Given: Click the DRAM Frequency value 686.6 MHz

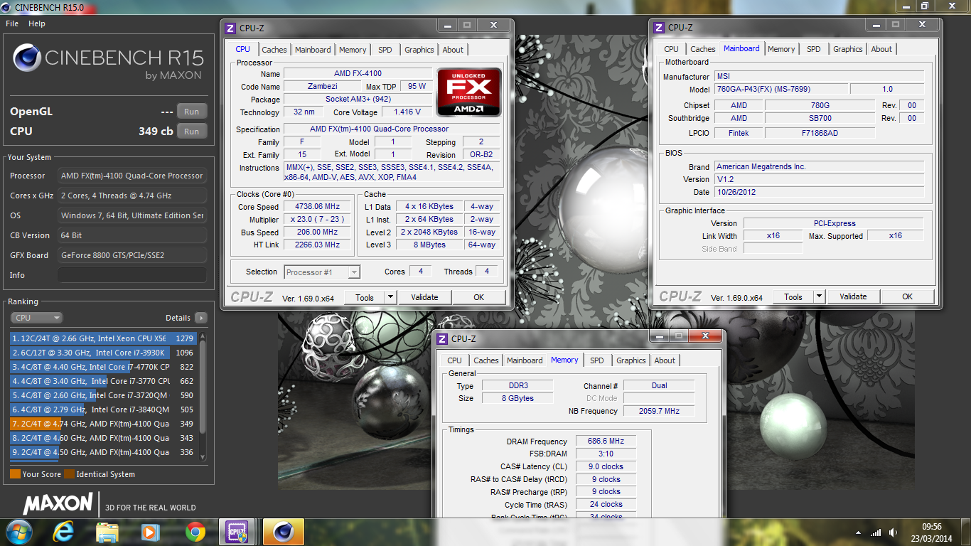Looking at the screenshot, I should point(606,441).
